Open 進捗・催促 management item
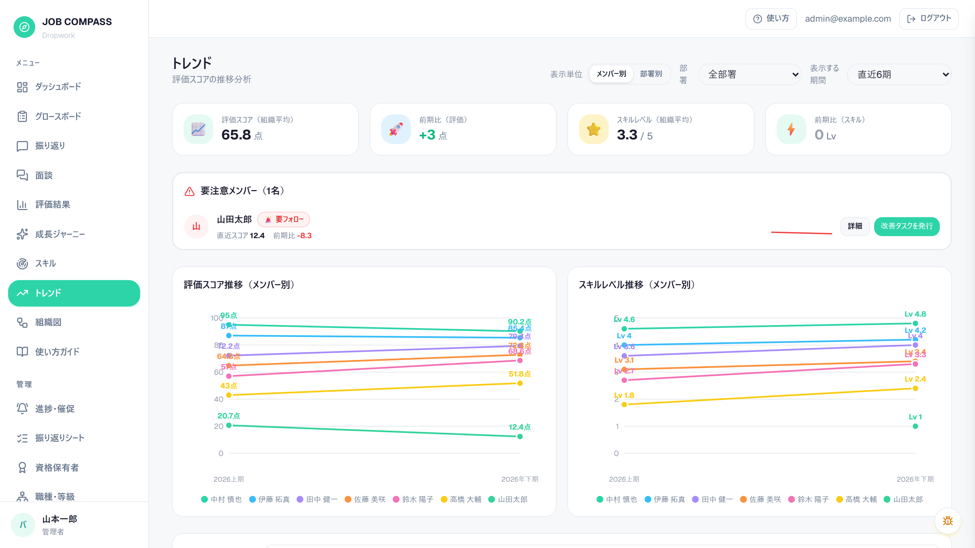Screen dimensions: 975x548 coord(74,408)
